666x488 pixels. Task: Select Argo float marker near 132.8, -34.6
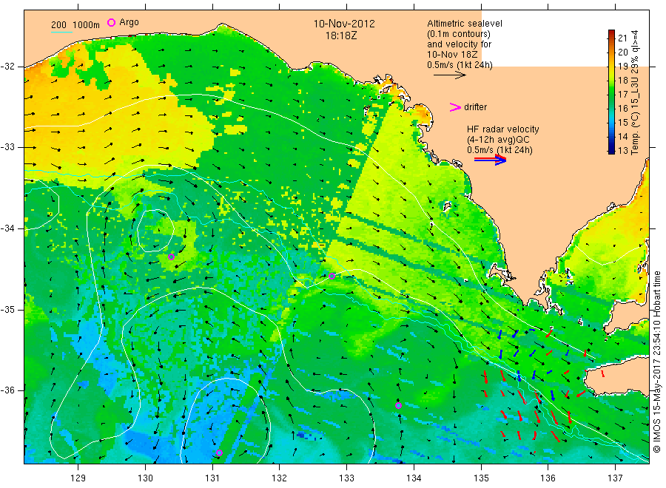pos(332,277)
